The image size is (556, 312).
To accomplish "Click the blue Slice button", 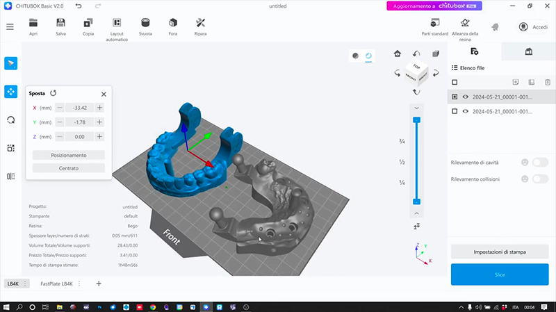I will 499,274.
